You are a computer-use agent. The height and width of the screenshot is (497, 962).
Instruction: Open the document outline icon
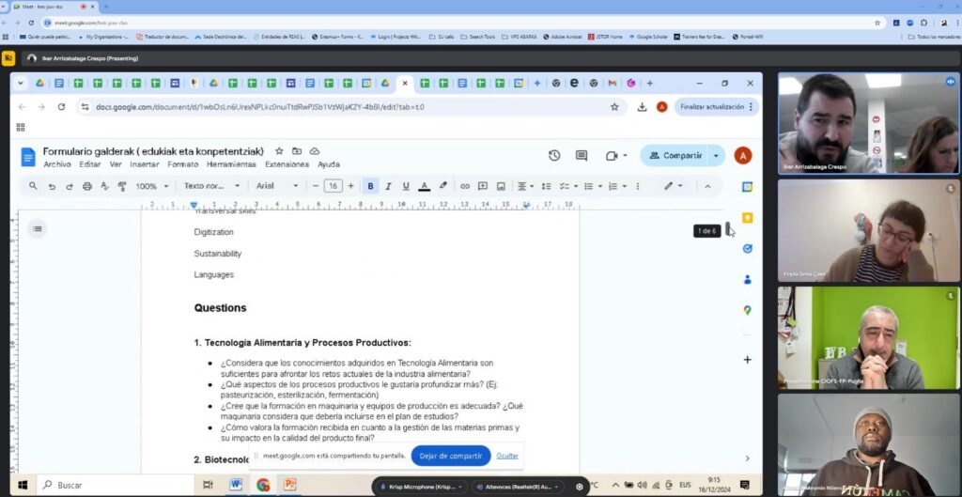[x=37, y=228]
